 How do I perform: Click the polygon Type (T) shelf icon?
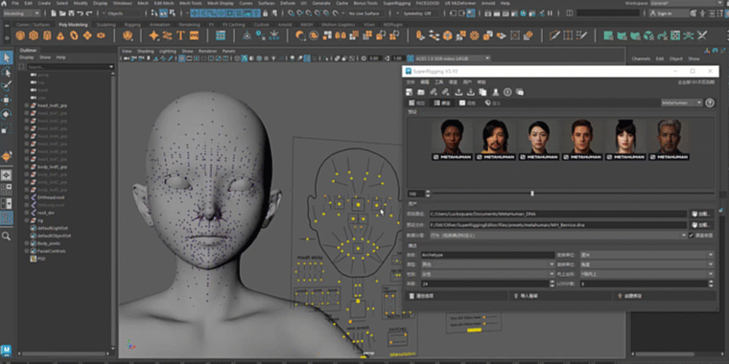click(181, 35)
